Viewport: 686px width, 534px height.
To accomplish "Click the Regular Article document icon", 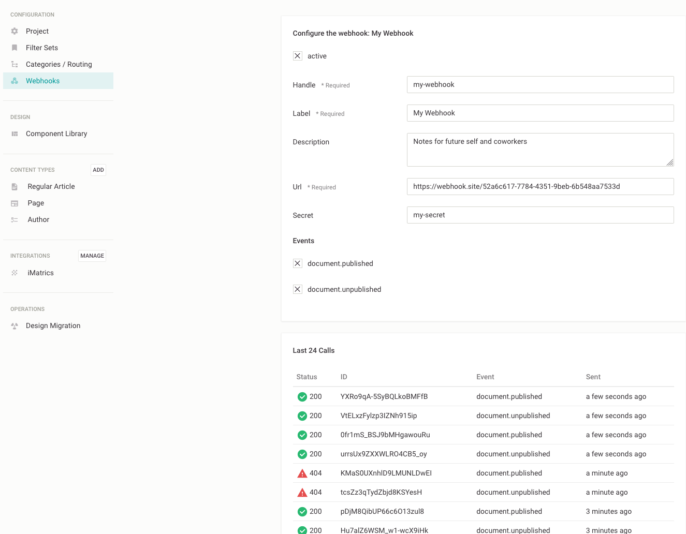I will [x=14, y=186].
